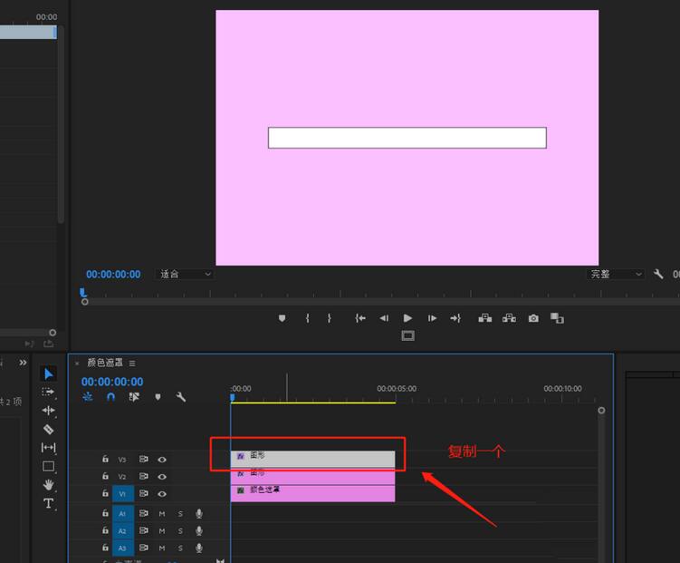
Task: Click the timeline playhead marker
Action: pos(233,397)
